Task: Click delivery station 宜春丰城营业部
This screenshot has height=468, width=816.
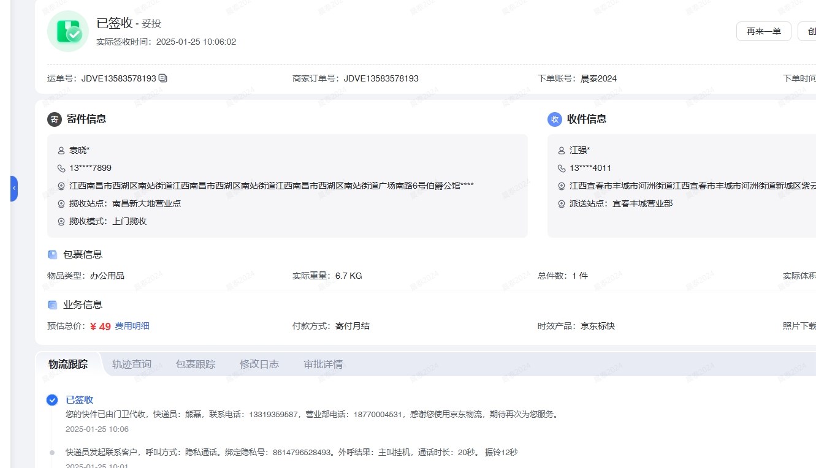Action: (x=643, y=203)
